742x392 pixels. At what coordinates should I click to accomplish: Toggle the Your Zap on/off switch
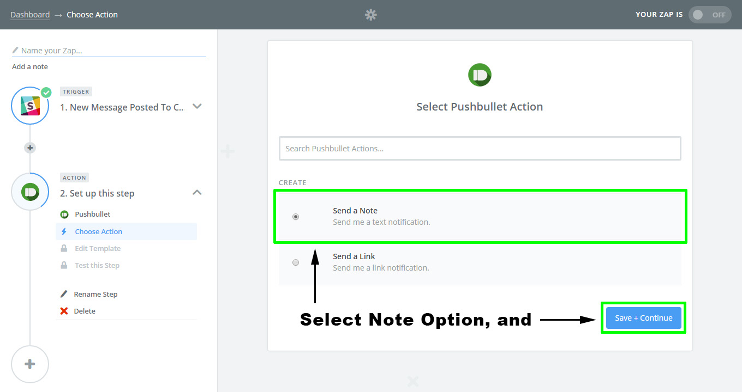point(710,15)
